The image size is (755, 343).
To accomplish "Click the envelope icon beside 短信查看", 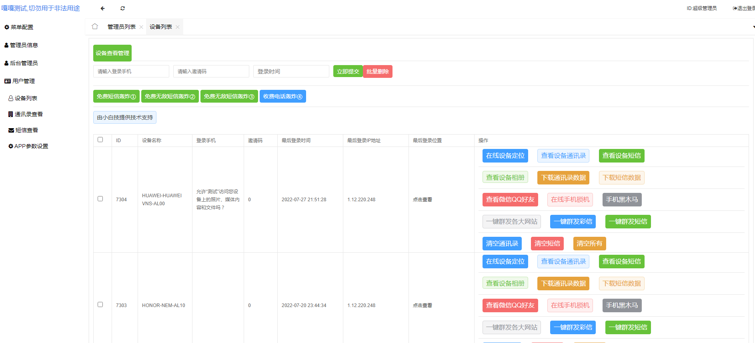I will coord(11,130).
